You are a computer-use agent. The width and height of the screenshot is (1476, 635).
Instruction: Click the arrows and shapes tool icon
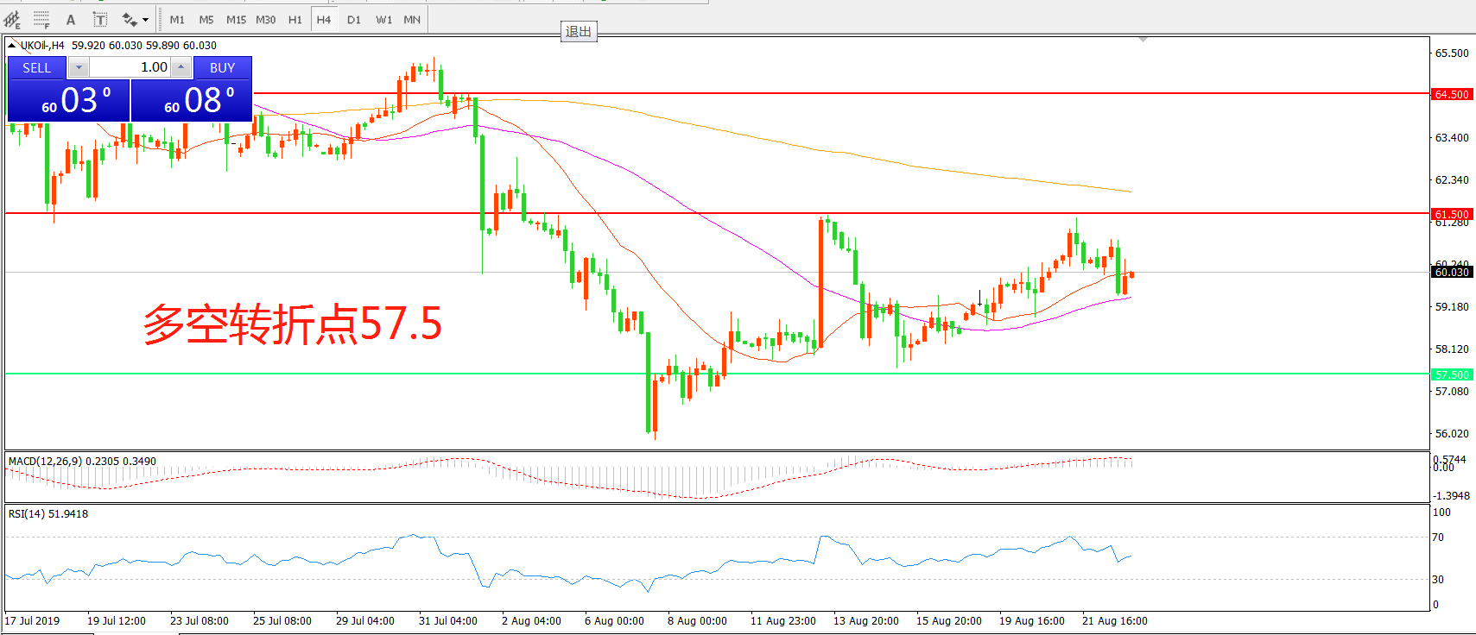(x=130, y=19)
